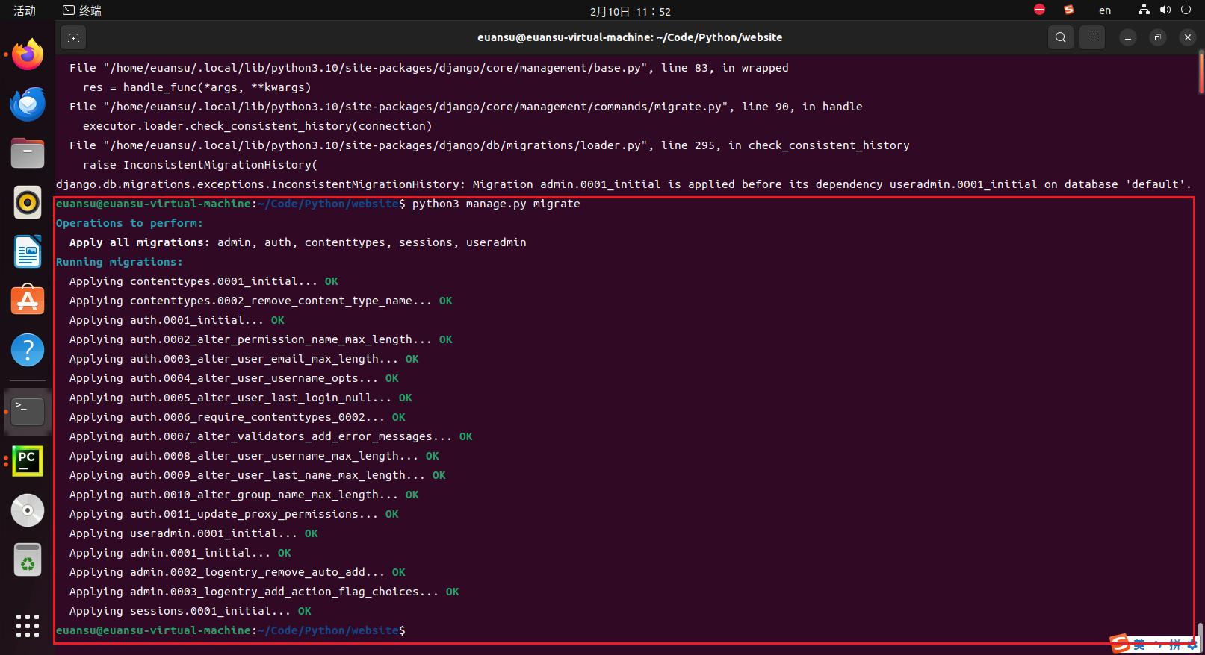Click the terminal vertical scrollbar
This screenshot has height=655, width=1205.
point(1200,73)
